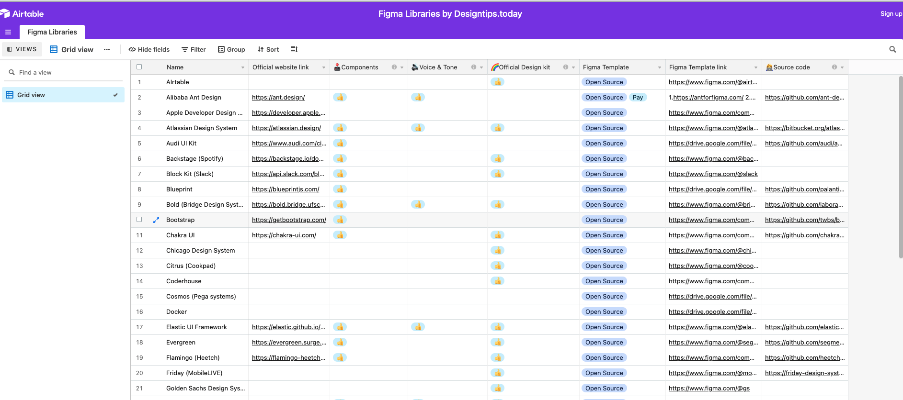
Task: Open the Sort menu
Action: 268,49
